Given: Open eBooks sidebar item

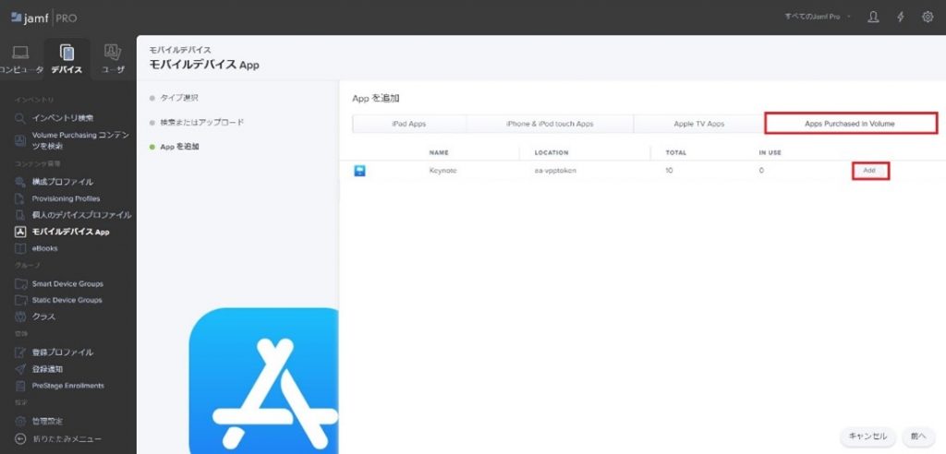Looking at the screenshot, I should (44, 248).
